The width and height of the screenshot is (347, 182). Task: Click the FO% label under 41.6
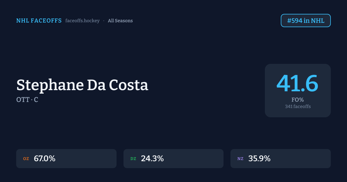(298, 100)
